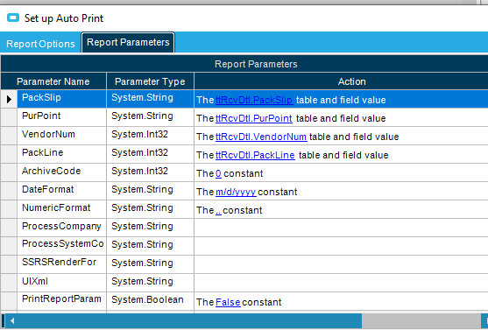
Task: Edit the False constant link
Action: pos(228,302)
